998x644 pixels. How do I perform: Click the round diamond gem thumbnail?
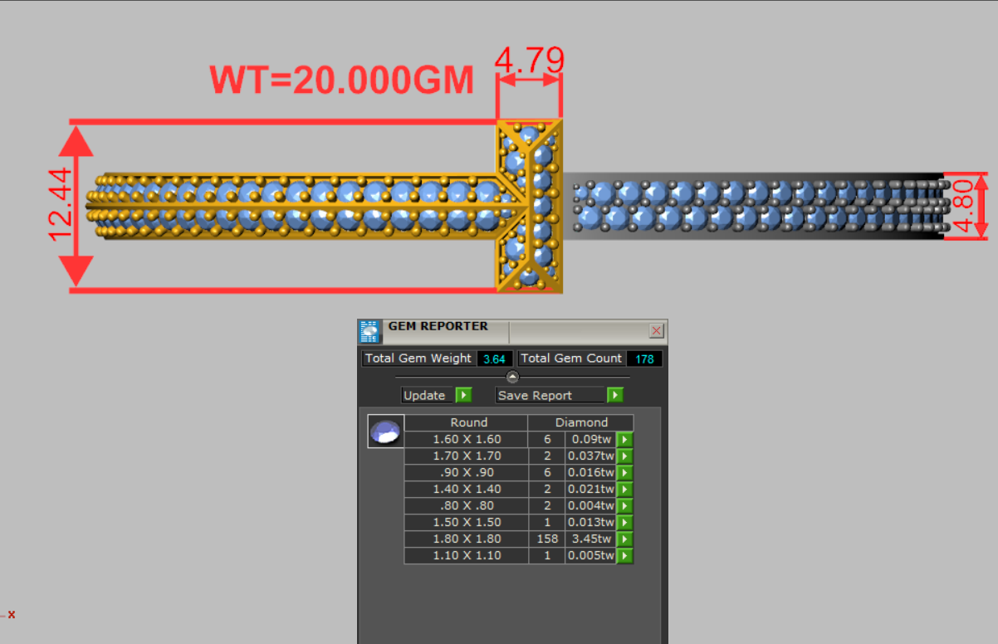pyautogui.click(x=386, y=432)
